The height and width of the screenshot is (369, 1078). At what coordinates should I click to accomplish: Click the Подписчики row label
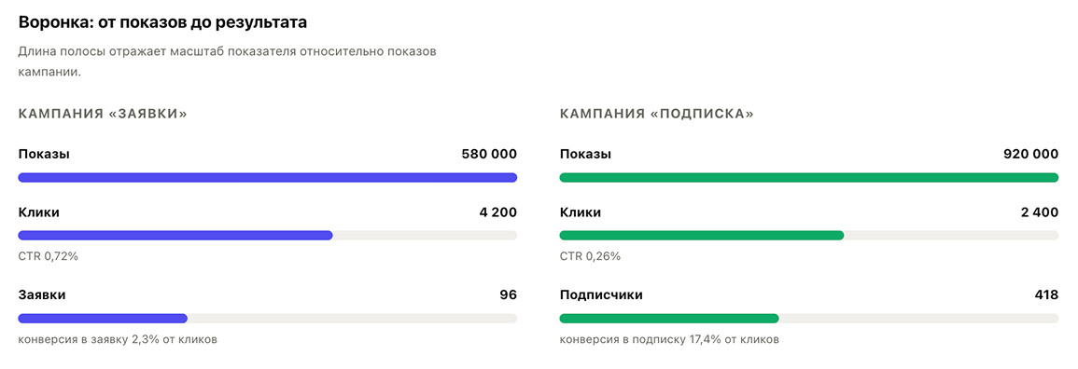601,295
